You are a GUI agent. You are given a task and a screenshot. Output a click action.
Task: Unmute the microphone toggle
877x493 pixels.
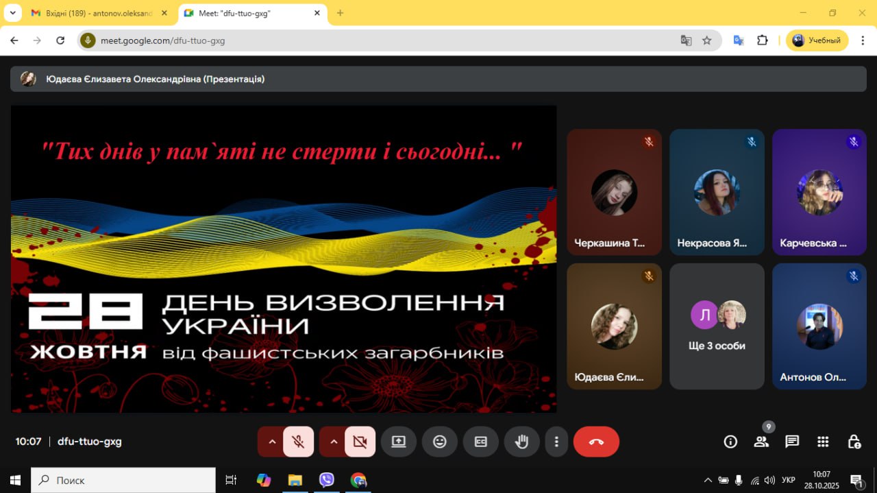tap(298, 442)
